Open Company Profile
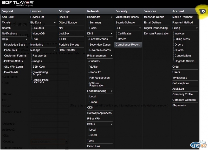208x150 pixels. (183, 94)
